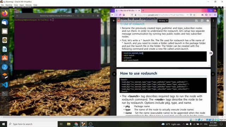
Task: Print the PDF from Drive viewer
Action: pyautogui.click(x=208, y=20)
